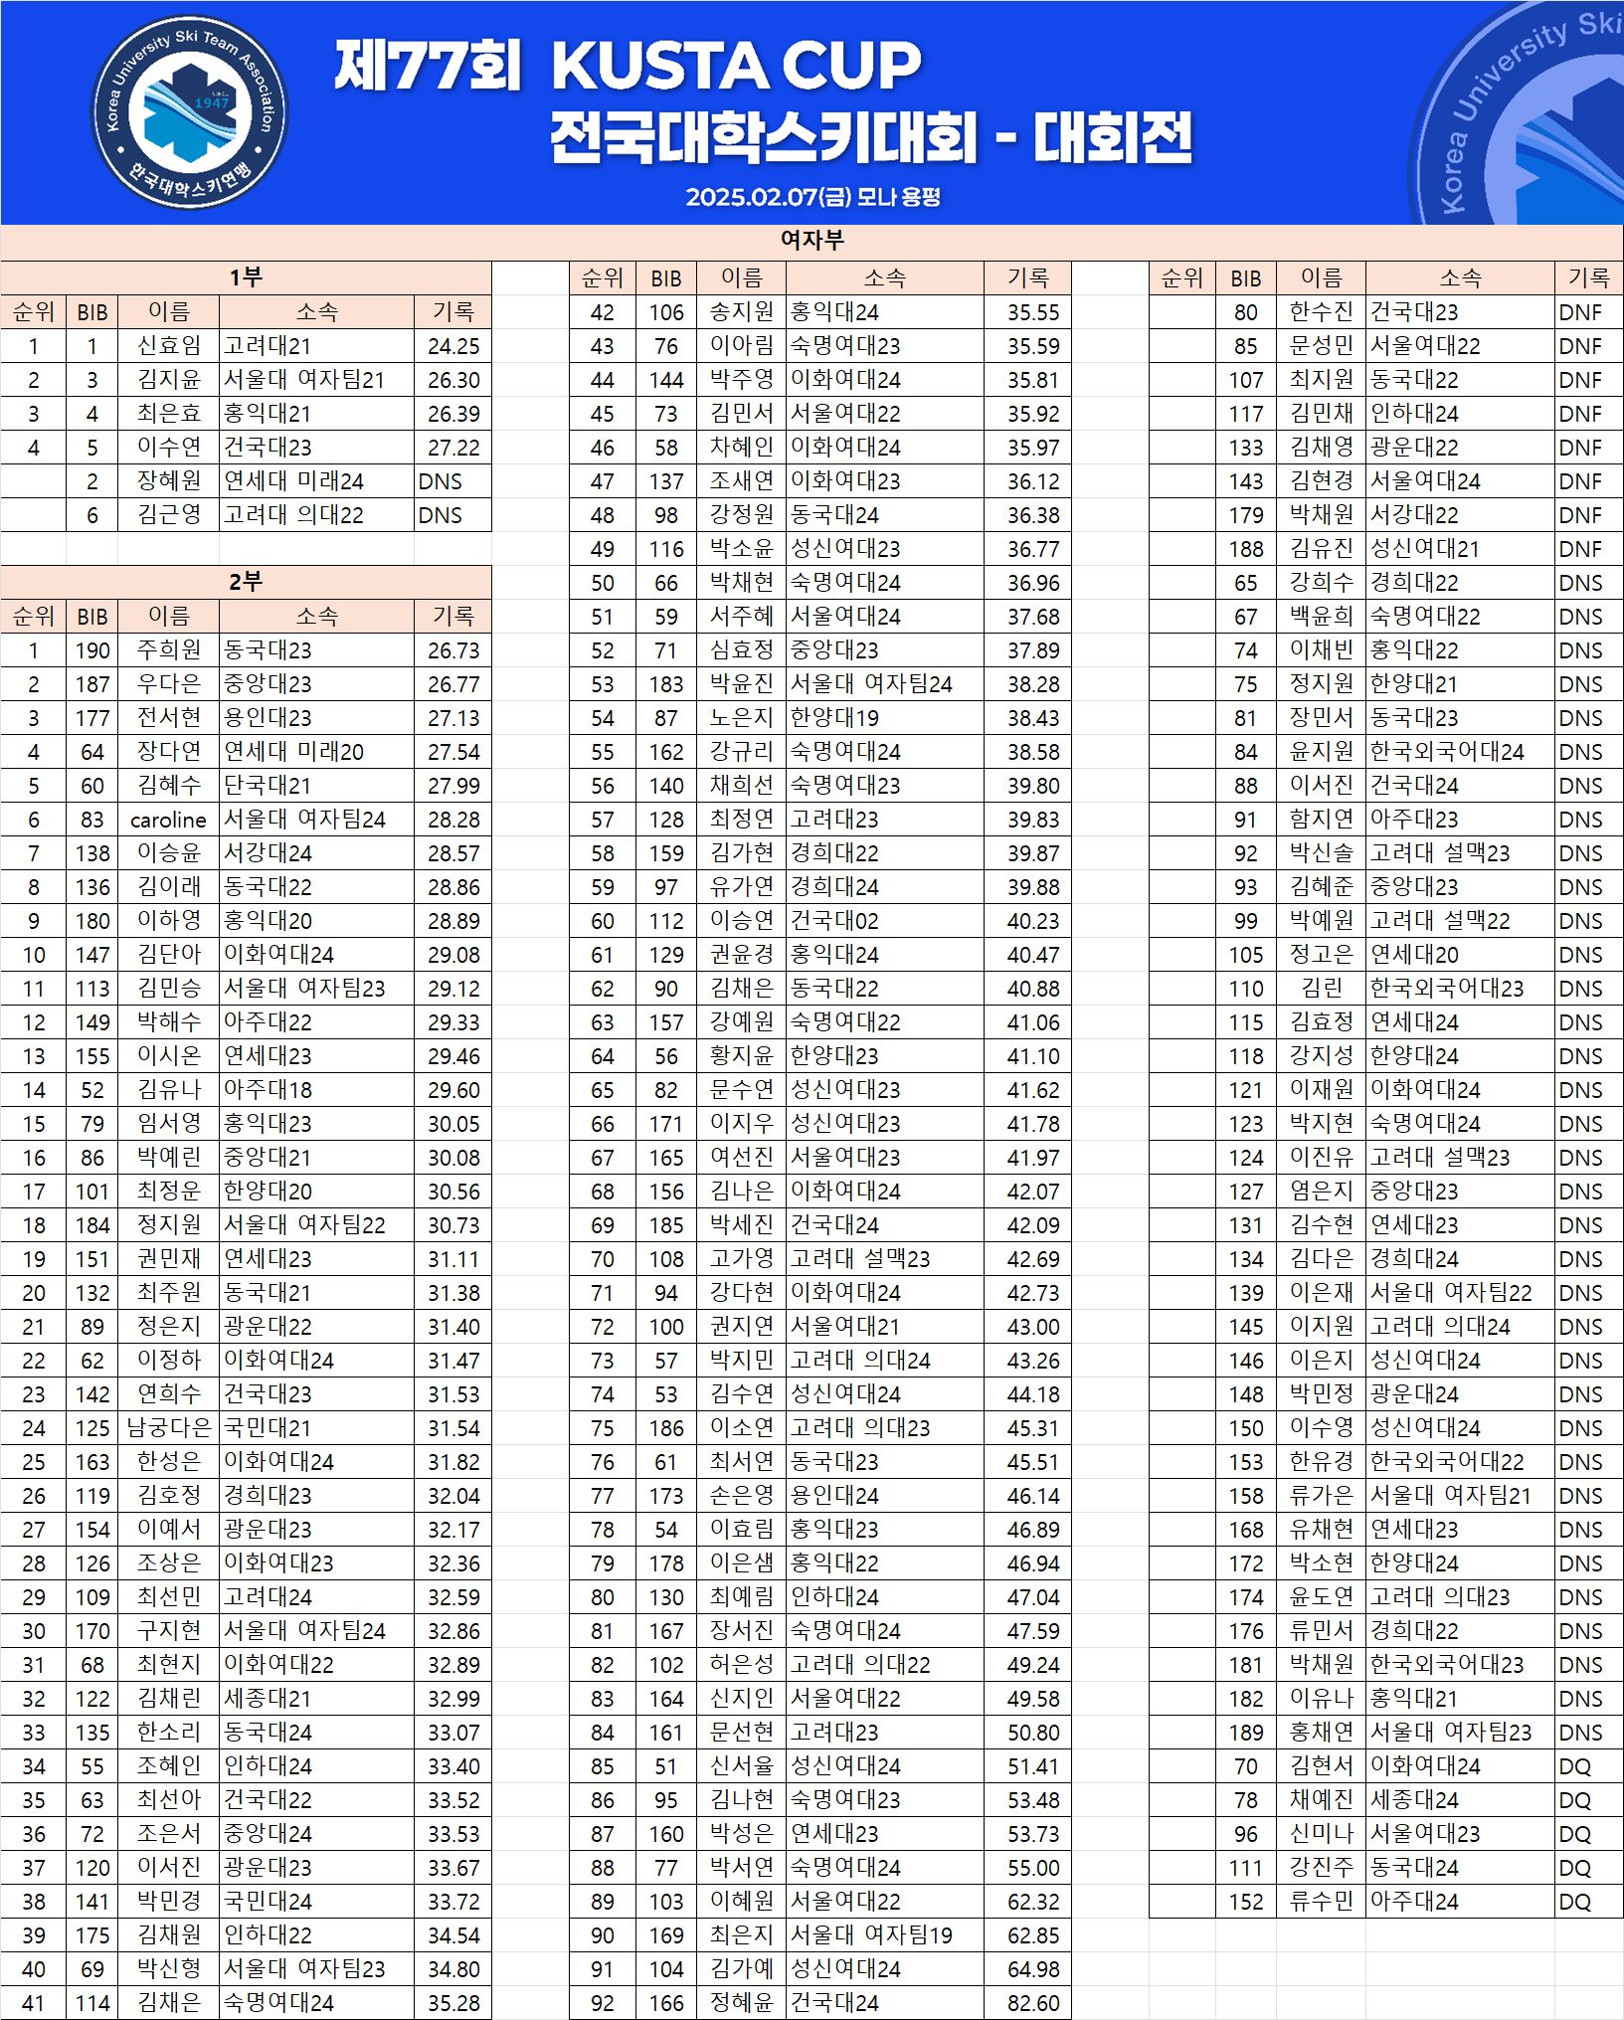Screen dimensions: 1624x2020
Task: Select BIB cell '147'
Action: pos(92,955)
